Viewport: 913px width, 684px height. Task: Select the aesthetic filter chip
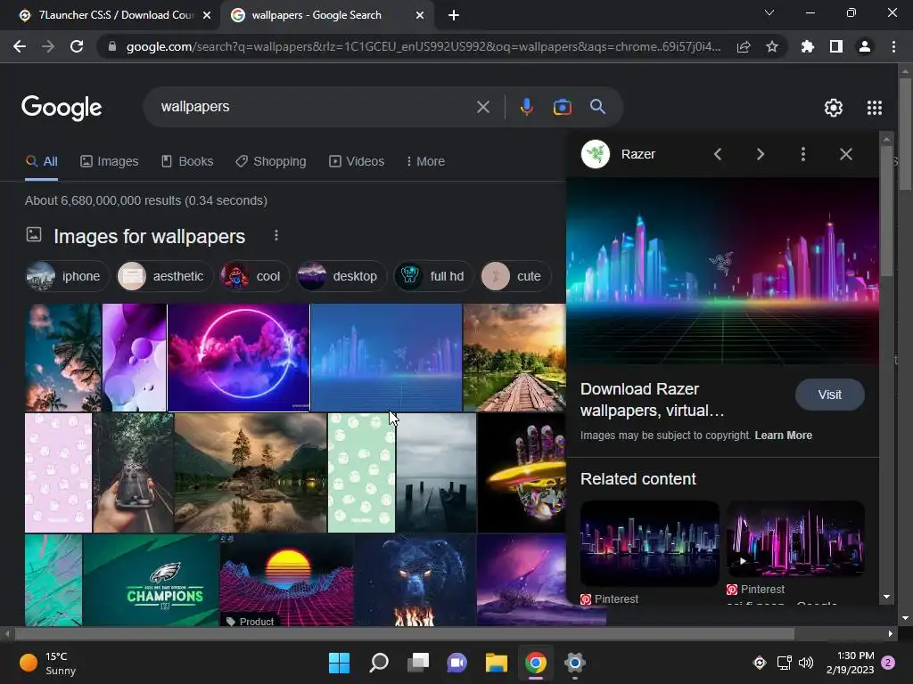click(164, 276)
